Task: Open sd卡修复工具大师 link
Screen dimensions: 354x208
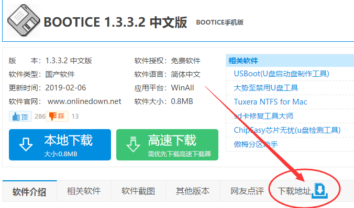Action: tap(263, 116)
